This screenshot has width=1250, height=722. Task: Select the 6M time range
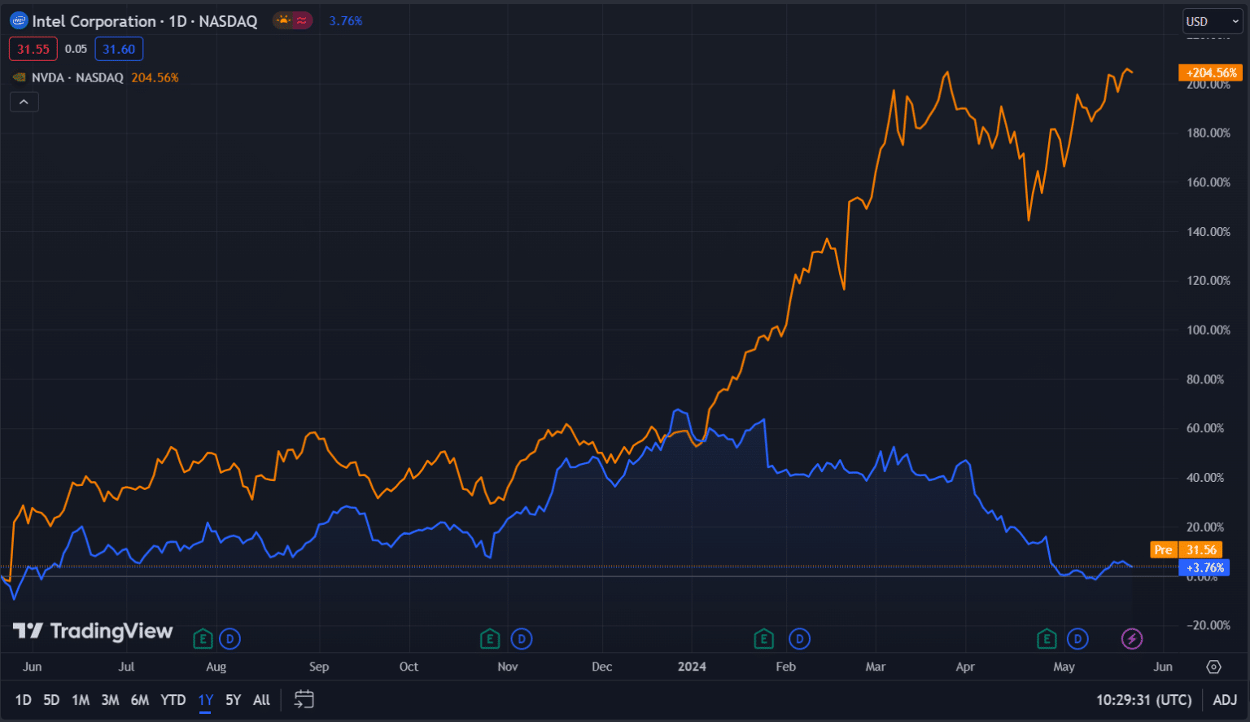[140, 700]
